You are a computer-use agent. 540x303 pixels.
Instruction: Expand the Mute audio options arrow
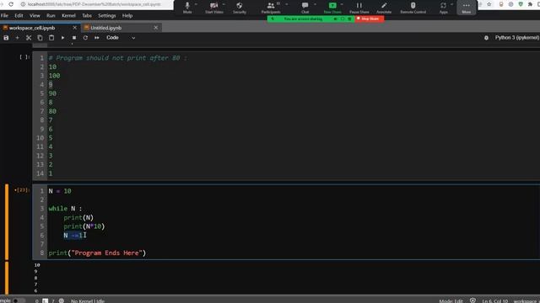coord(196,4)
